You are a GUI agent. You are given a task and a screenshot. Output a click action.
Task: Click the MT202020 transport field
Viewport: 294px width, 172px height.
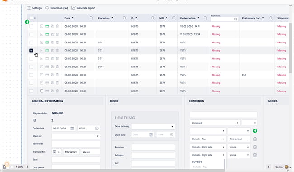coord(71,152)
